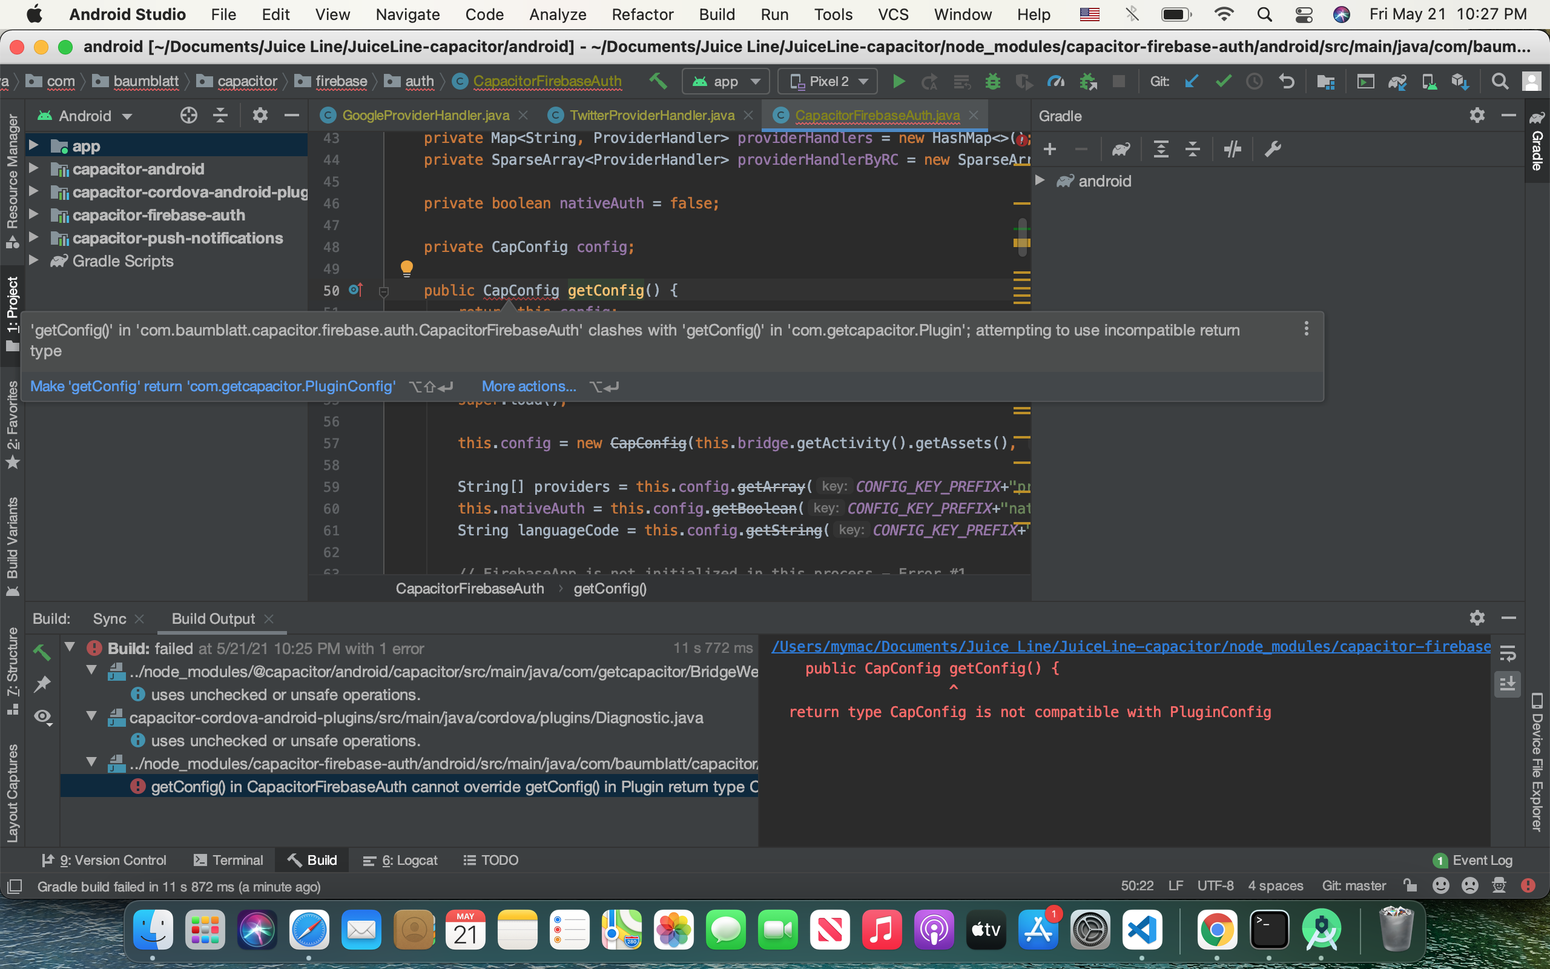The image size is (1550, 969).
Task: Apply Make 'getConfig' return PluginConfig fix
Action: (x=213, y=386)
